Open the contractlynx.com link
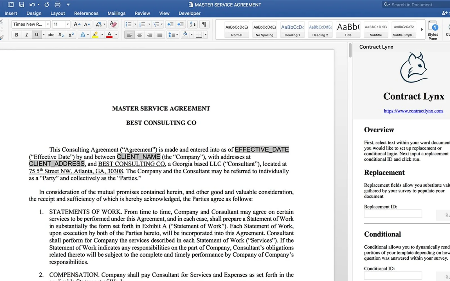The height and width of the screenshot is (281, 450). pos(413,111)
